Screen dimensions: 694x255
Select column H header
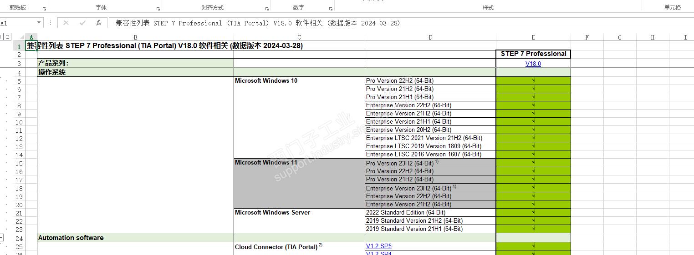653,37
